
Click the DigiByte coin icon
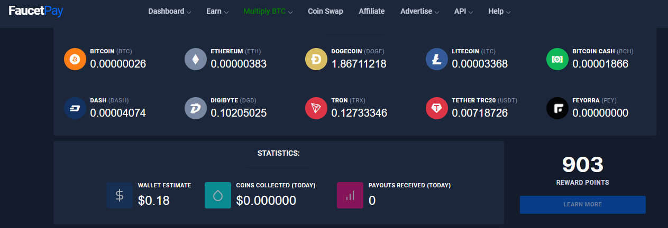195,108
